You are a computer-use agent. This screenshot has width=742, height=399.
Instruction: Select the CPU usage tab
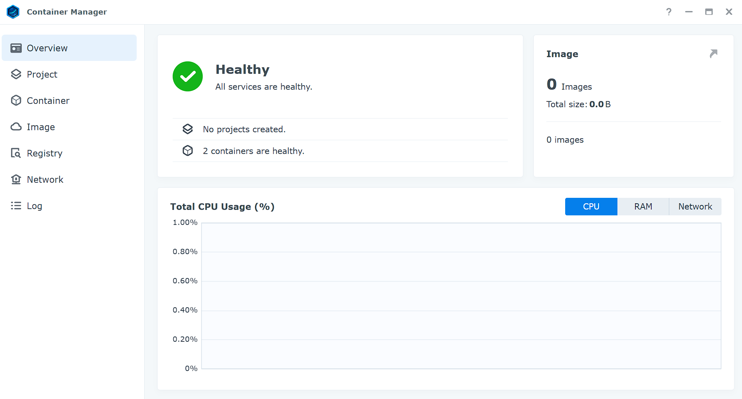pyautogui.click(x=591, y=206)
